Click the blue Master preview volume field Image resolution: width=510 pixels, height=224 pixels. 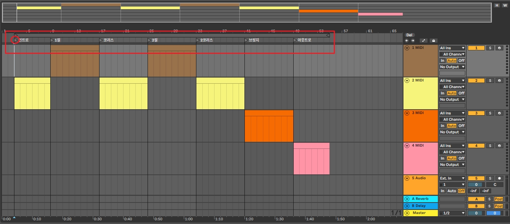click(494, 213)
